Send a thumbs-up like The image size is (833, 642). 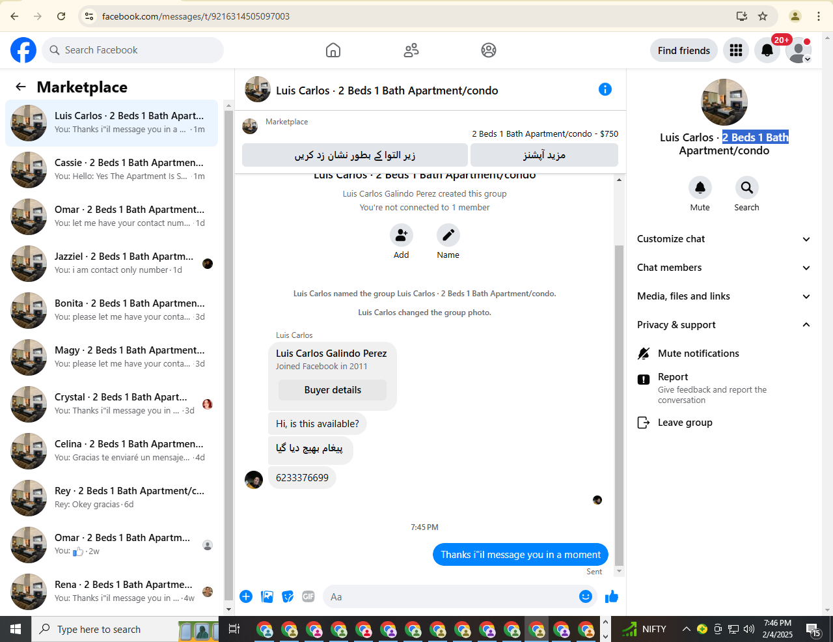[612, 596]
